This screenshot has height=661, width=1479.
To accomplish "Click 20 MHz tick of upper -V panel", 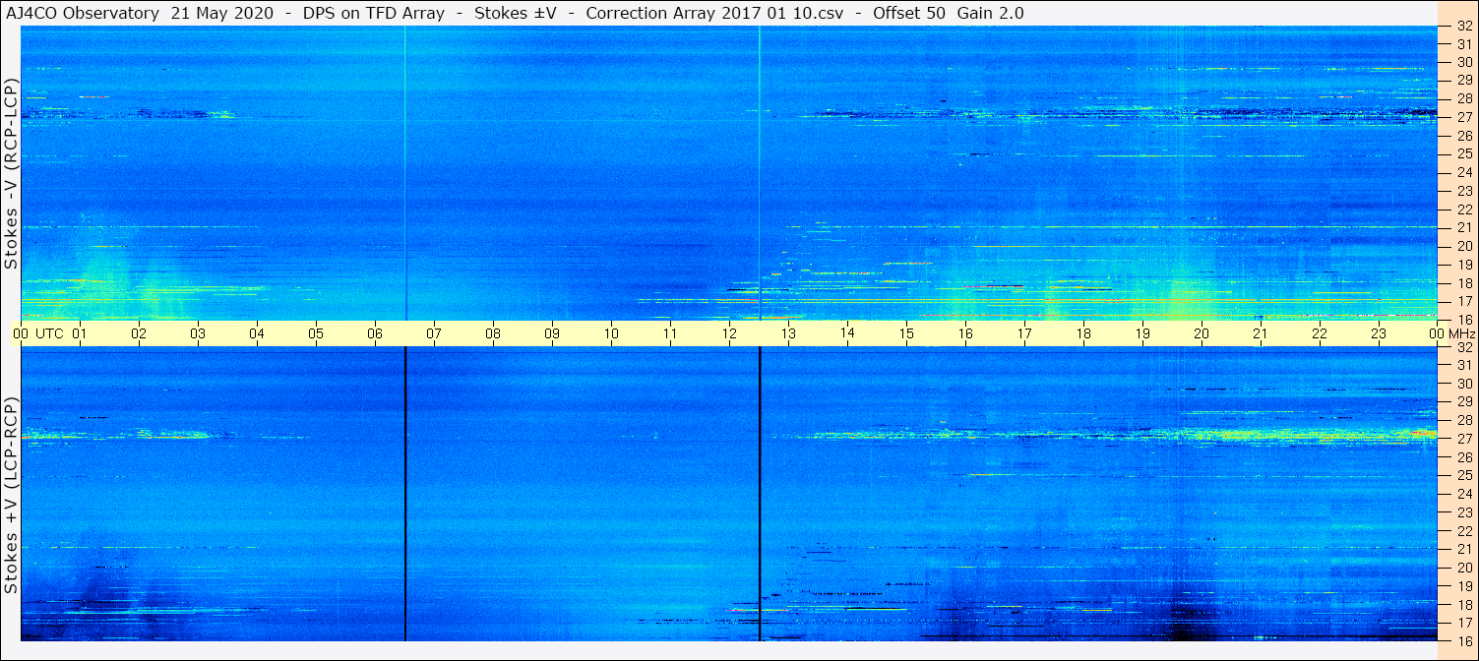I will [x=1463, y=246].
